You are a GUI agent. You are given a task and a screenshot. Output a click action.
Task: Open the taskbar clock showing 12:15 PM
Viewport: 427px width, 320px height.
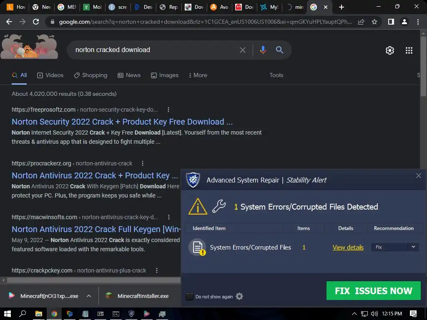[x=392, y=314]
